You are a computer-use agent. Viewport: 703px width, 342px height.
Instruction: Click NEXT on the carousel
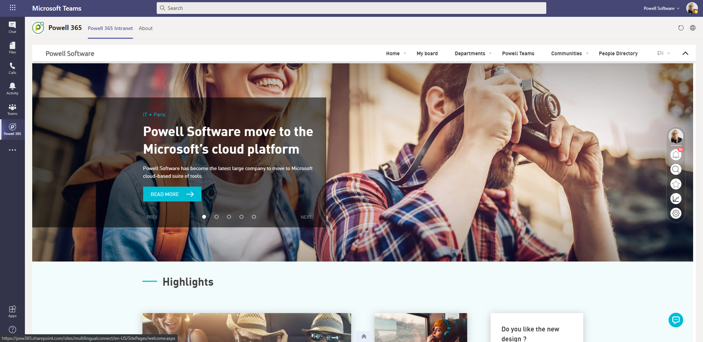306,217
